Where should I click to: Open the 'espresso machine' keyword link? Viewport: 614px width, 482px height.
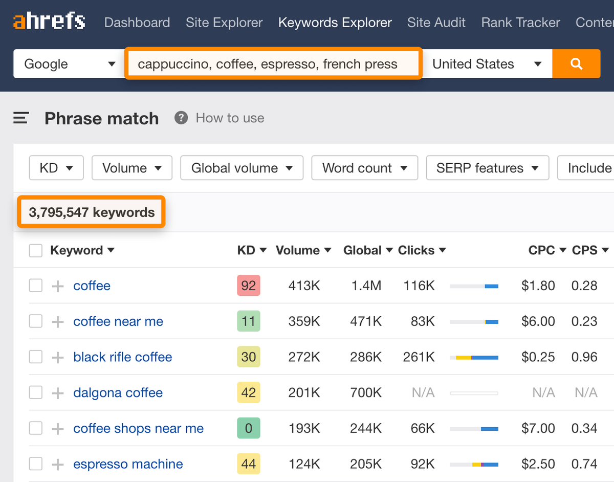[x=128, y=465]
